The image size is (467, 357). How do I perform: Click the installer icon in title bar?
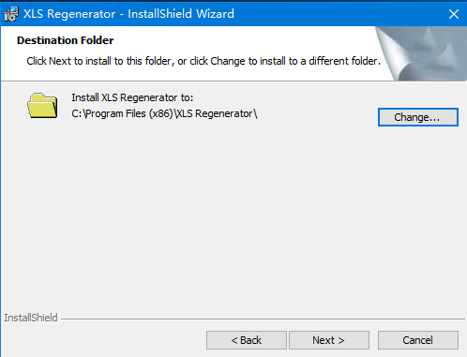coord(11,14)
